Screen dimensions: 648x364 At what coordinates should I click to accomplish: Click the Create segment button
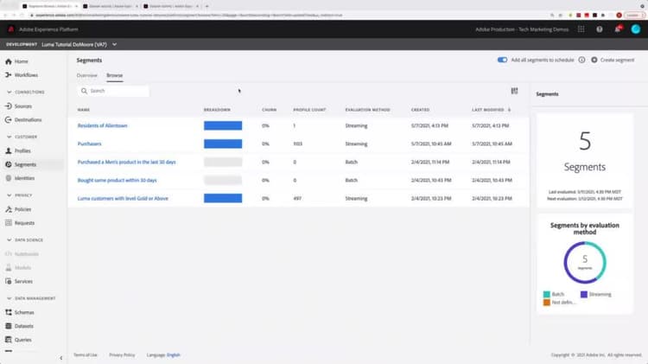pos(612,60)
